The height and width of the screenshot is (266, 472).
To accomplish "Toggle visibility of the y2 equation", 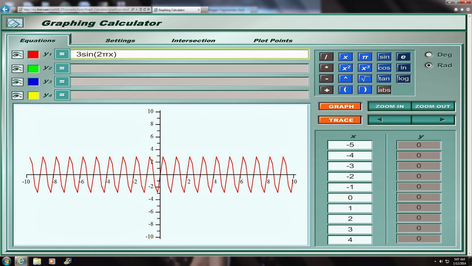I will tap(17, 69).
